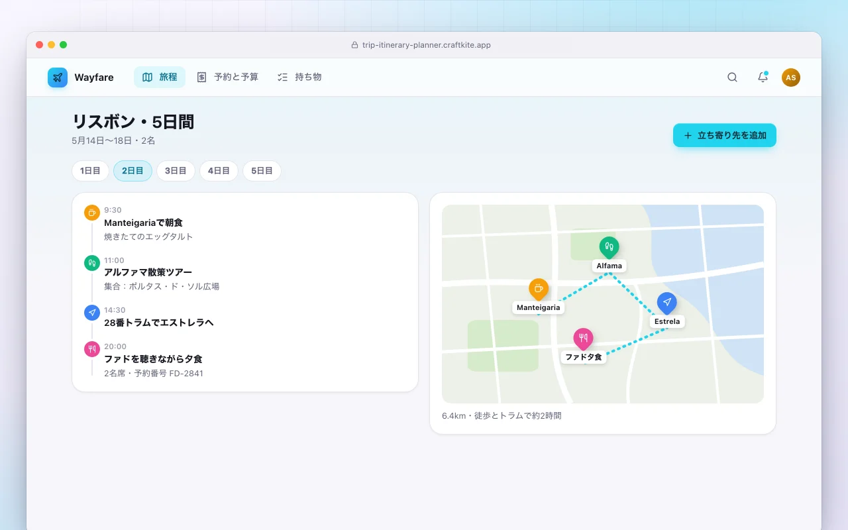848x530 pixels.
Task: Open the AS user avatar menu
Action: (790, 78)
